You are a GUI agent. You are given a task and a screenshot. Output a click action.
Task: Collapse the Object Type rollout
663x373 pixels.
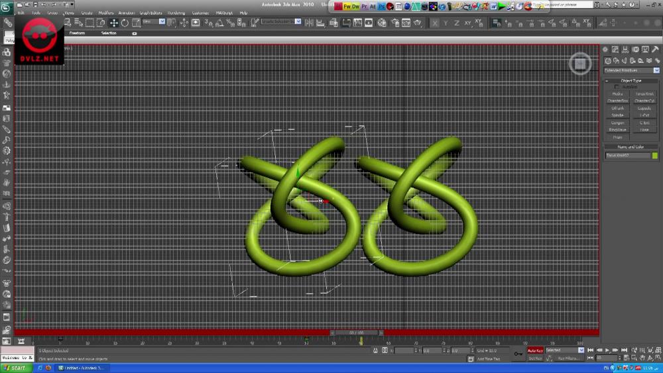point(631,80)
